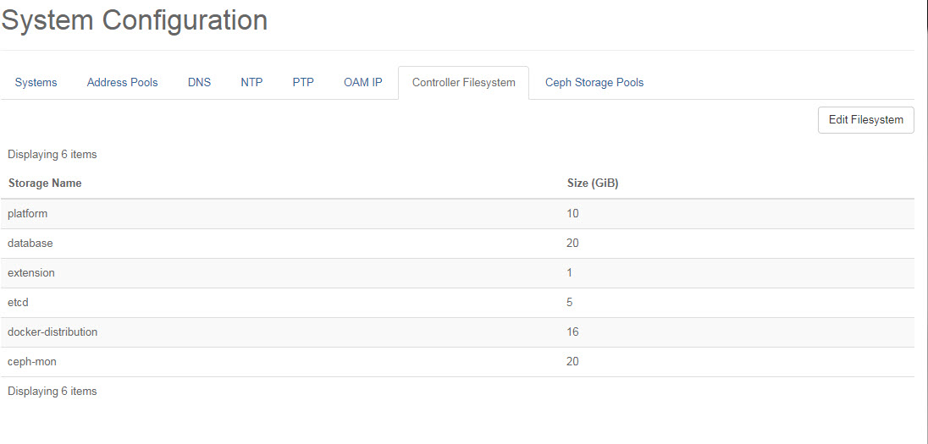928x444 pixels.
Task: Switch to the Systems tab
Action: click(x=36, y=83)
